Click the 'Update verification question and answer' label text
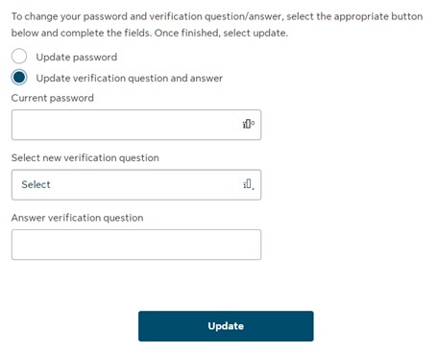Image resolution: width=438 pixels, height=353 pixels. coord(130,78)
